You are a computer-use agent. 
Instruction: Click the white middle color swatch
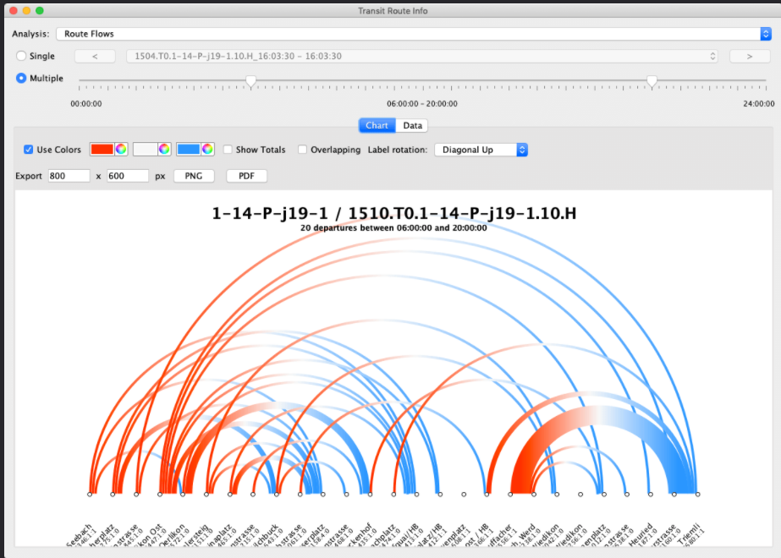146,150
